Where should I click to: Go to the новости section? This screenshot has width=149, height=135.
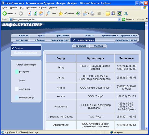tap(24, 36)
